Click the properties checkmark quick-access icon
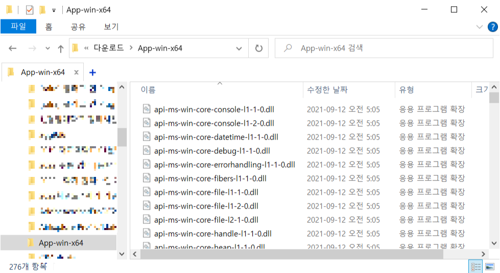This screenshot has width=500, height=273. click(x=29, y=10)
